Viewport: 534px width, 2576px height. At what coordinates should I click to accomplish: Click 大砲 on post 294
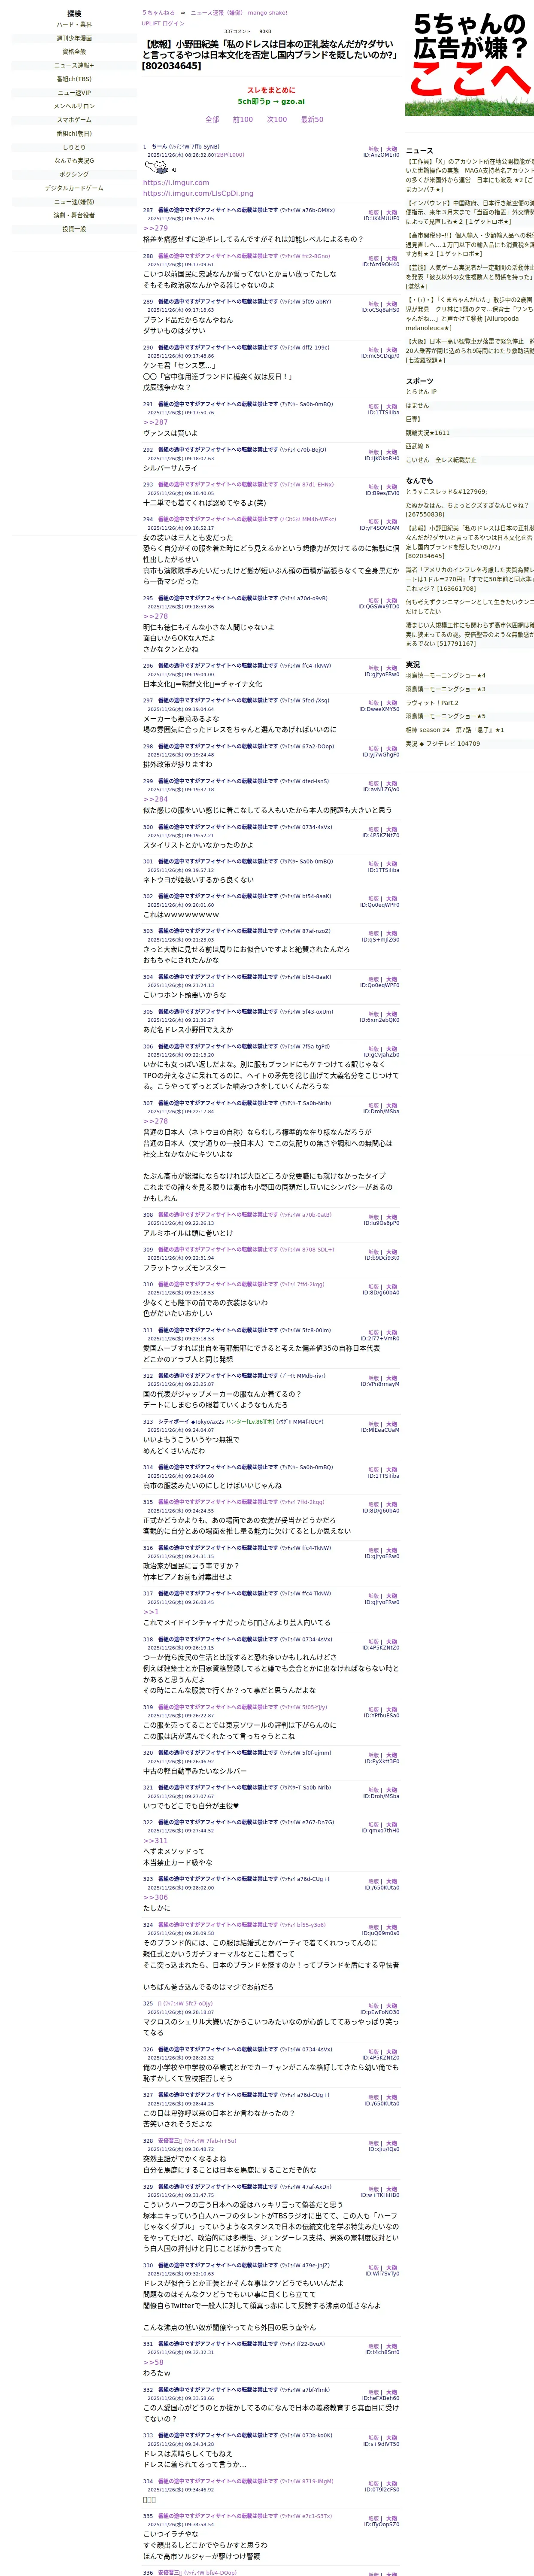392,521
